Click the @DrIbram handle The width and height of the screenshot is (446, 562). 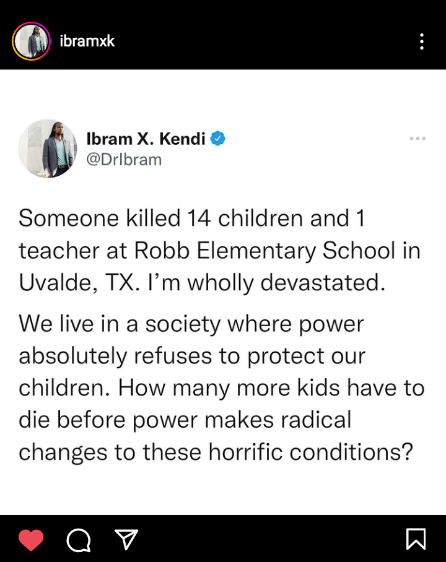[124, 159]
